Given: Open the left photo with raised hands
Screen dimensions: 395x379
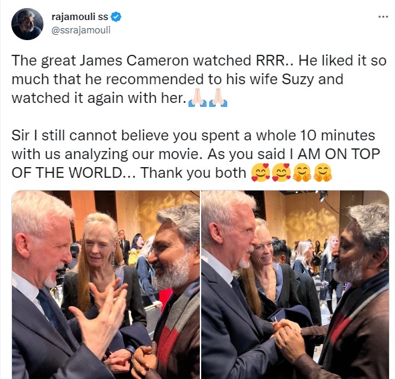Looking at the screenshot, I should point(106,285).
